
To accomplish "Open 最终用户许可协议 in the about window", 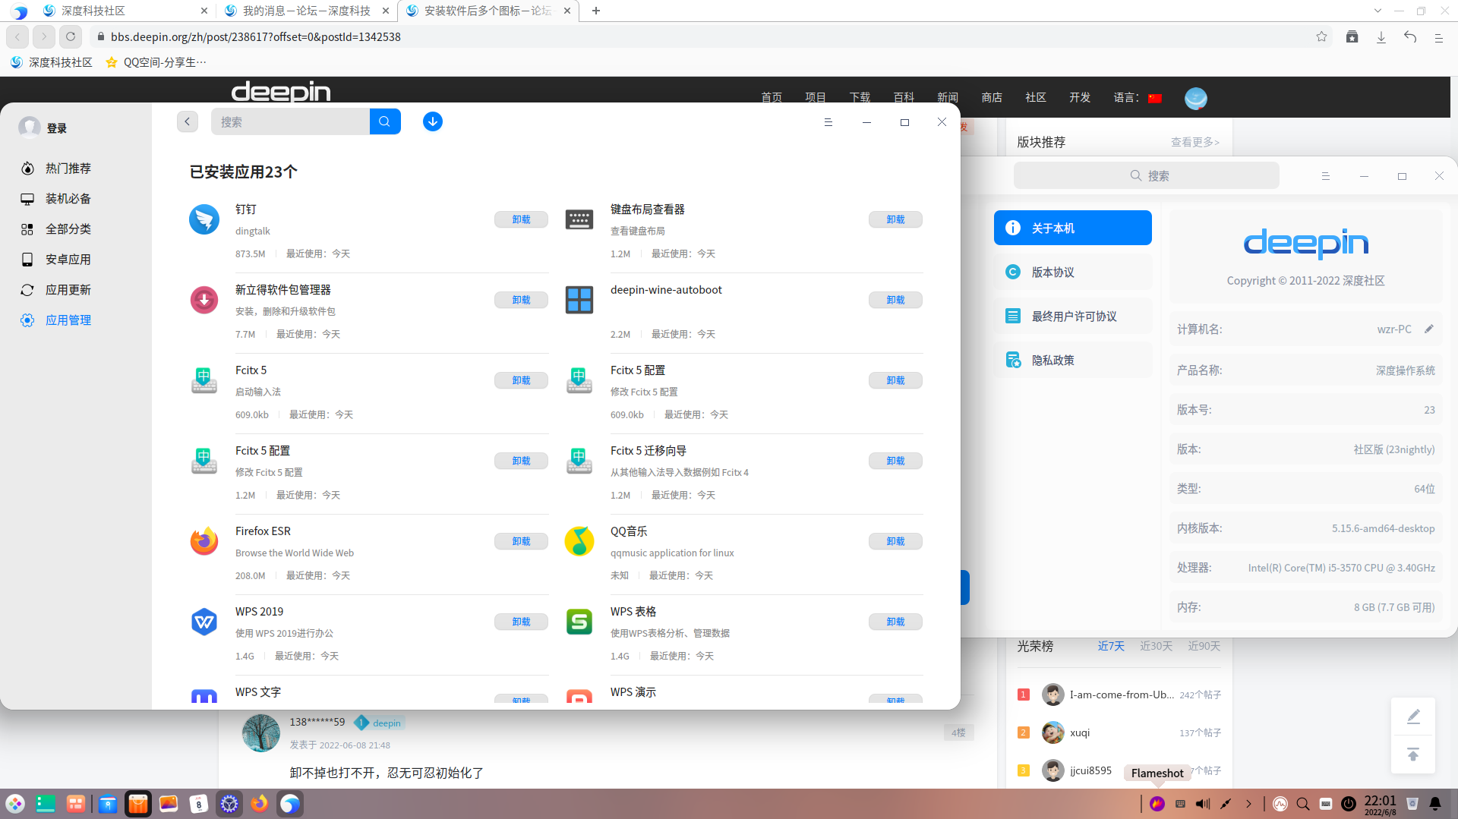I will click(x=1072, y=316).
